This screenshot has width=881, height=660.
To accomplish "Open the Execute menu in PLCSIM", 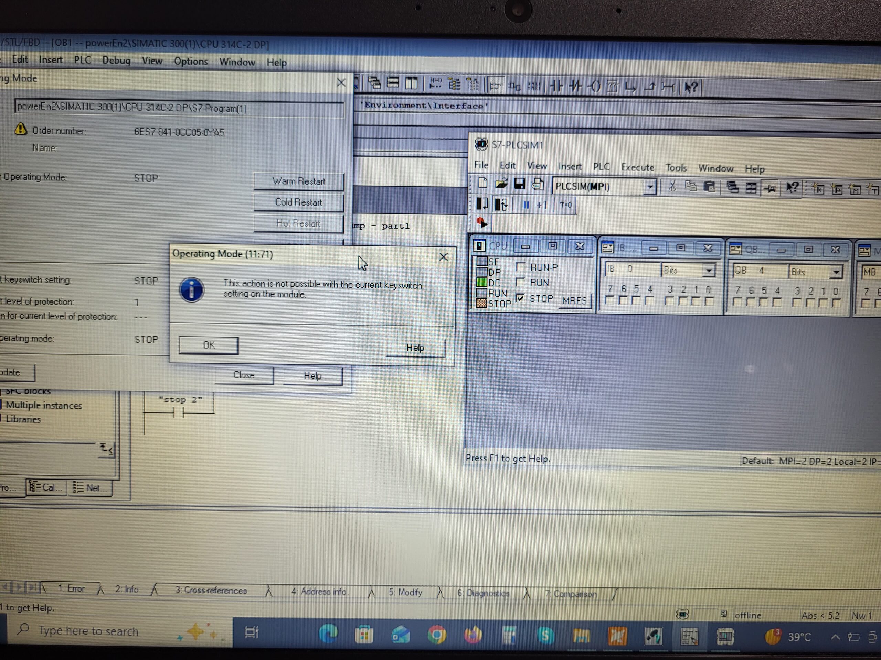I will tap(638, 167).
